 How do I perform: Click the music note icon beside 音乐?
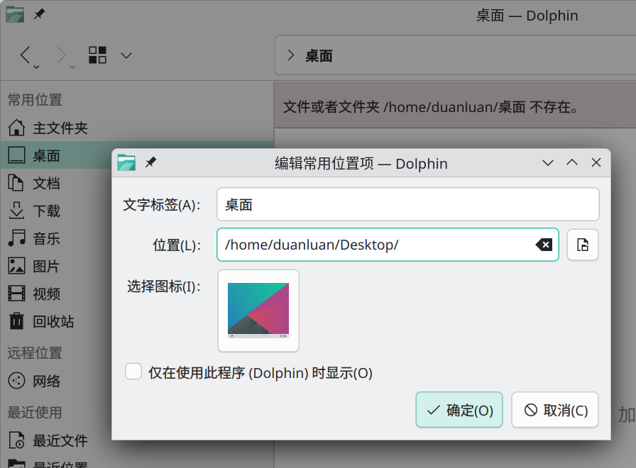[16, 238]
